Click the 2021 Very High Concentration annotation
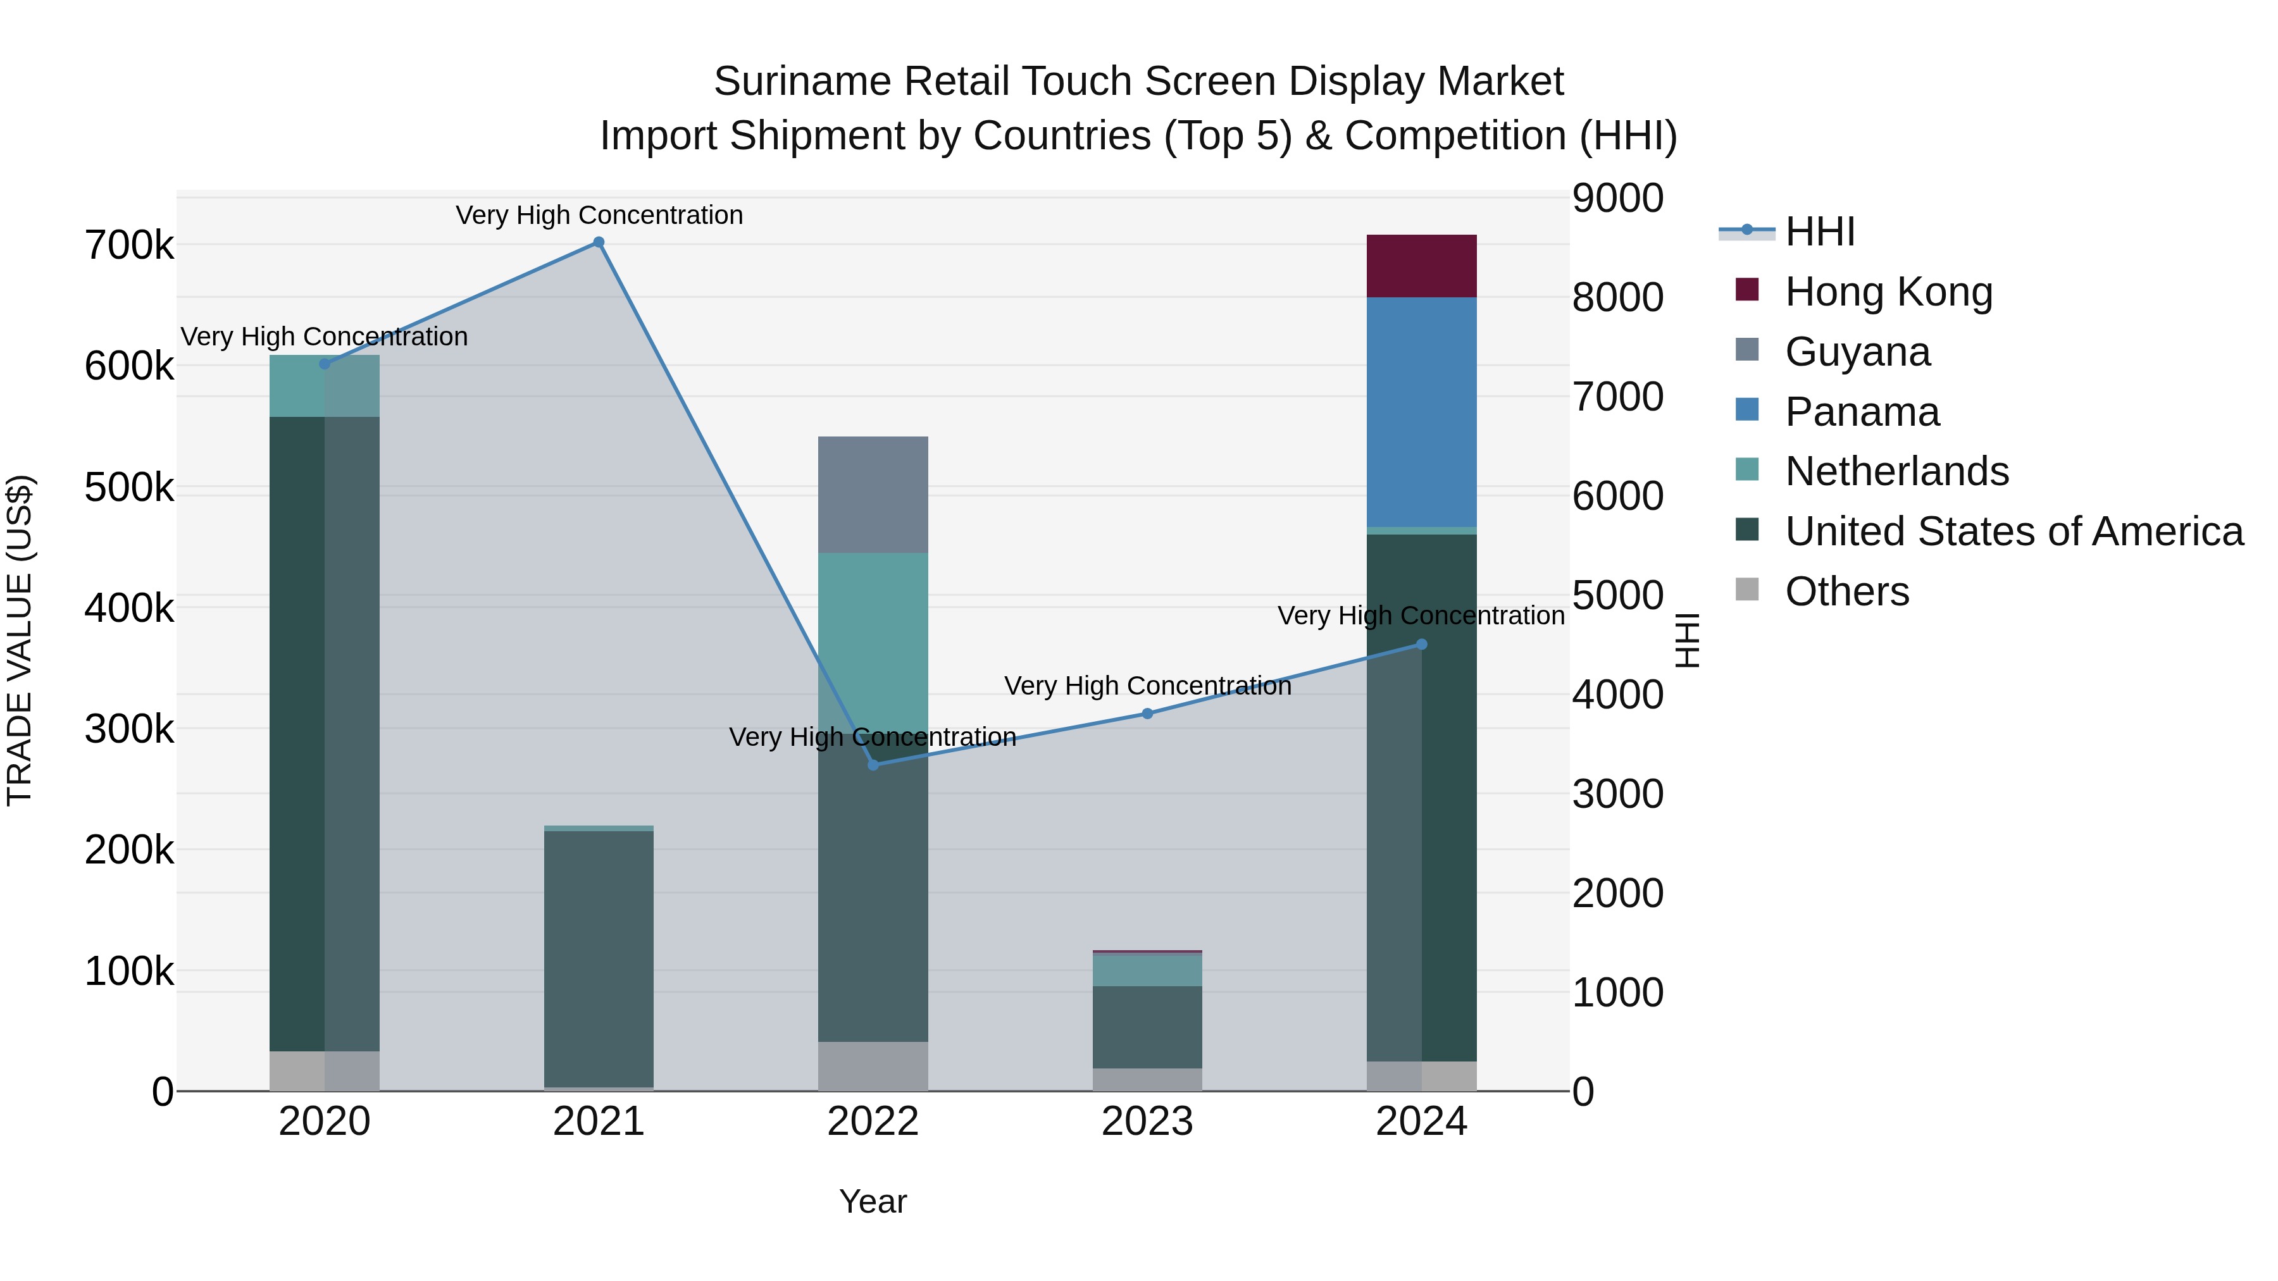The width and height of the screenshot is (2278, 1281). tap(599, 215)
